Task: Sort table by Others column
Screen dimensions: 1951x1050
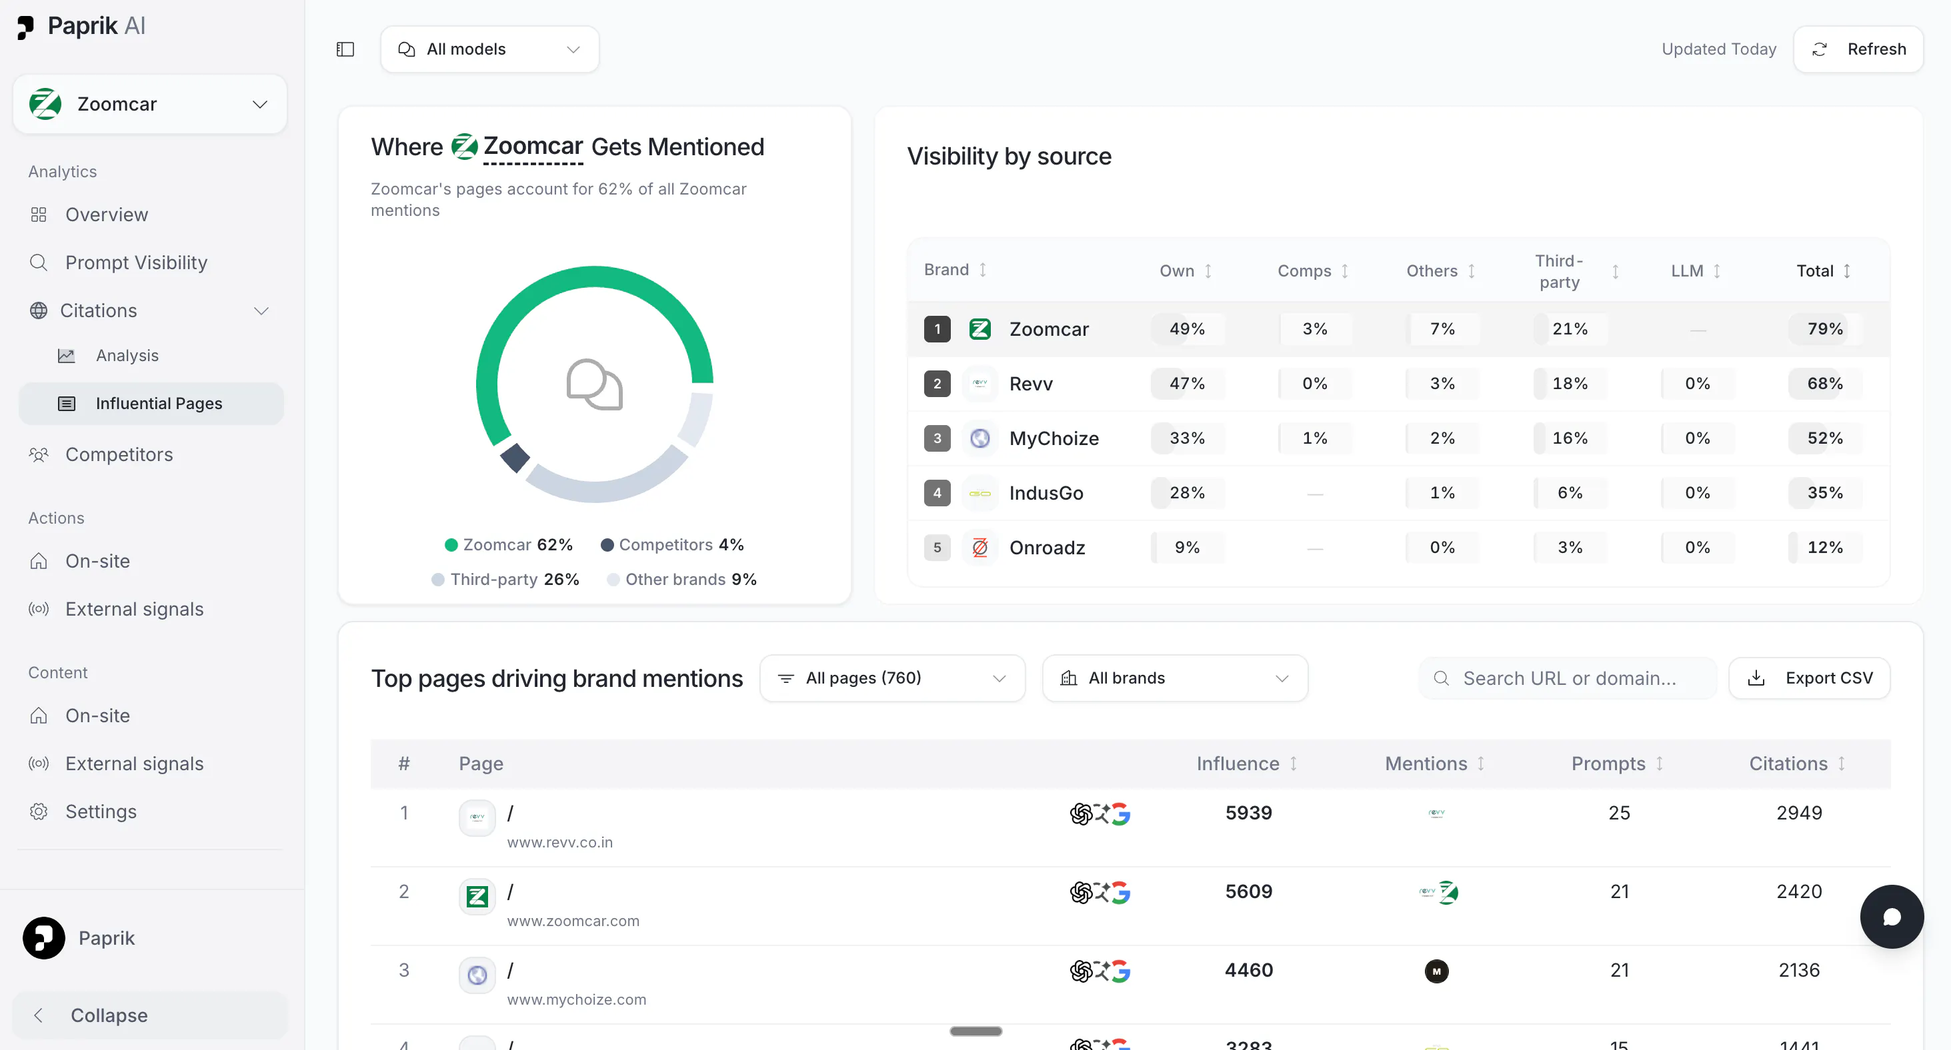Action: click(x=1471, y=271)
